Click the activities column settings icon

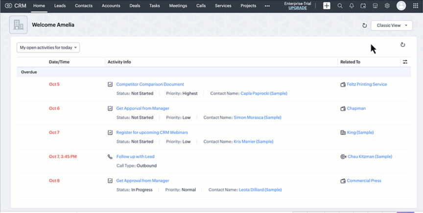(x=405, y=62)
